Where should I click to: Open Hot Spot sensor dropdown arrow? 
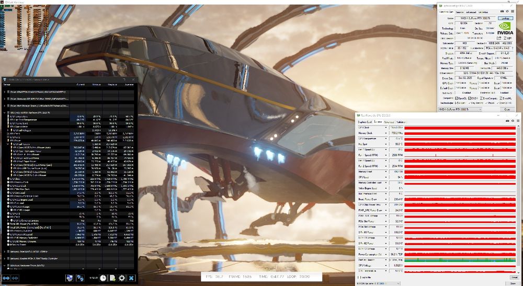coord(386,144)
